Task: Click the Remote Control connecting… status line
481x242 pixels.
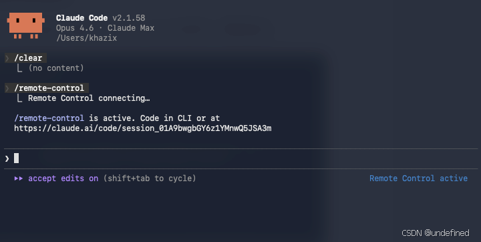Action: 89,98
